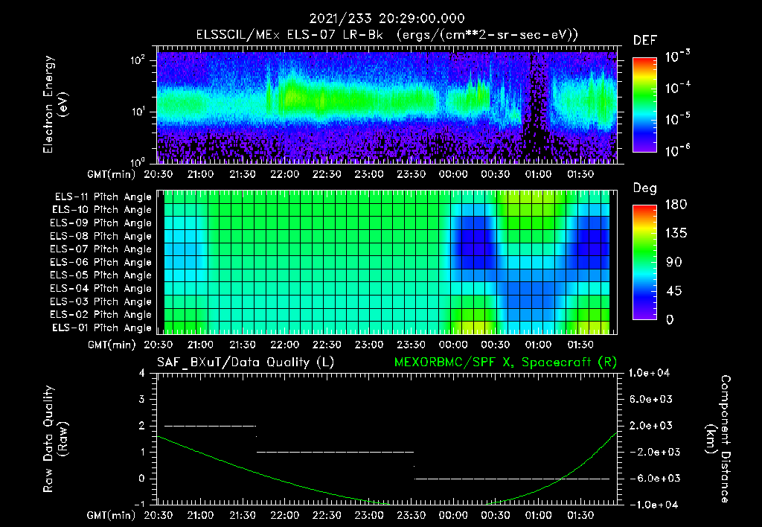
Task: Click the data quality line segment at level 0
Action: point(512,479)
